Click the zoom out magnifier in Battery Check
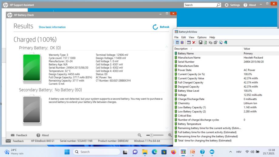Viewport: 279px width, 157px height. point(140,135)
